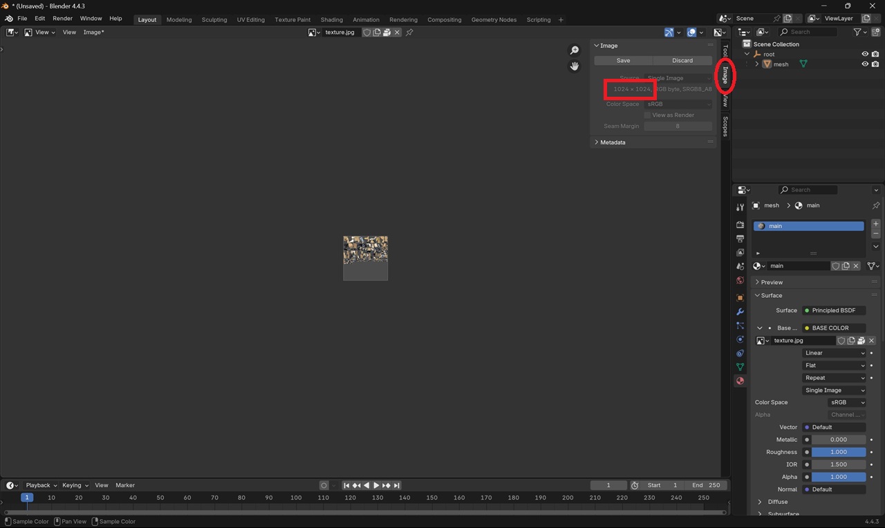Viewport: 885px width, 528px height.
Task: Expand the Preview panel in material properties
Action: (x=772, y=282)
